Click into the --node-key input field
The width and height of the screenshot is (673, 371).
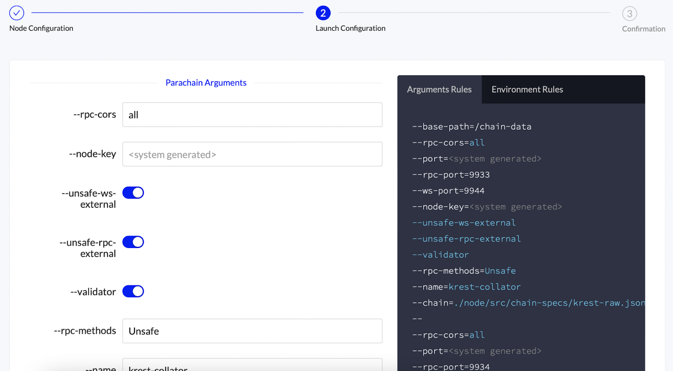pos(252,154)
